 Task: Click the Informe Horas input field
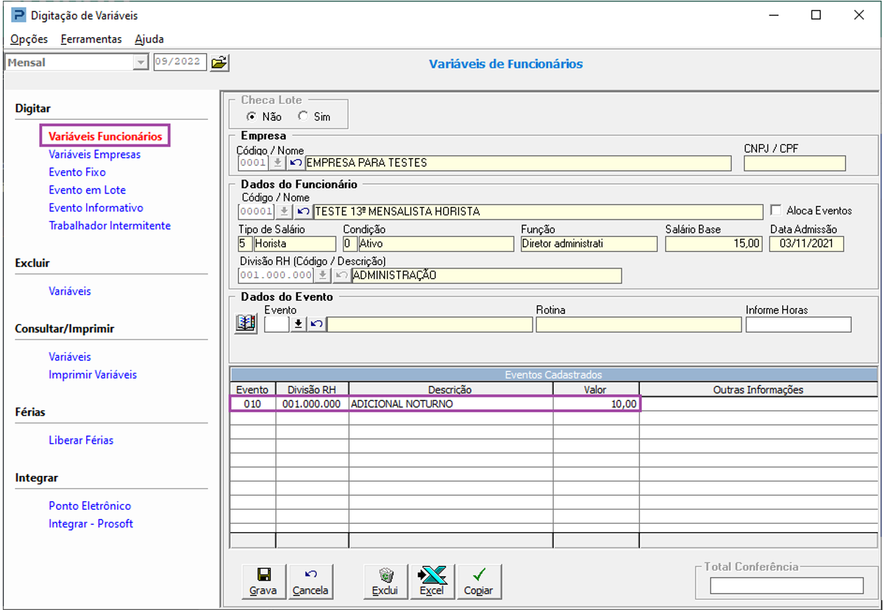tap(798, 324)
